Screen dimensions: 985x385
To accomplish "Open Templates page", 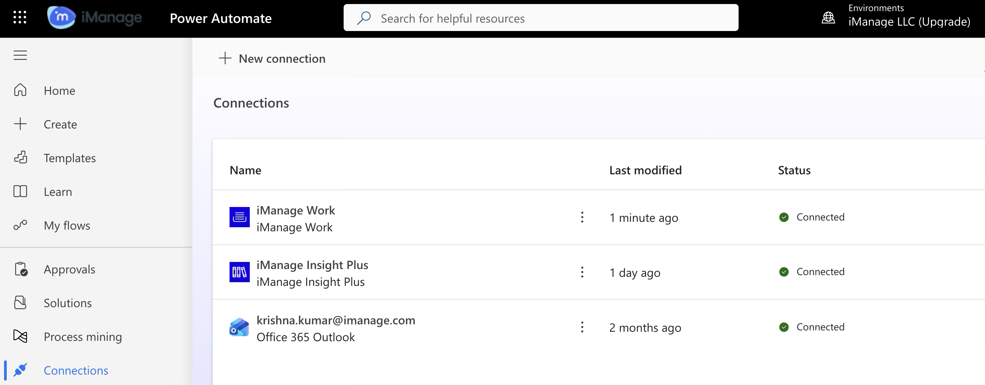I will click(x=70, y=158).
